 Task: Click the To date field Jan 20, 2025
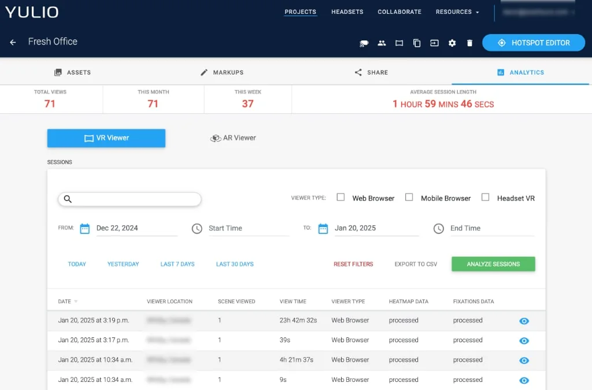point(377,228)
